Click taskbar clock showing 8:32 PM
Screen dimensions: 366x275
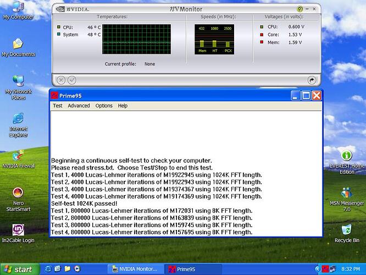351,269
